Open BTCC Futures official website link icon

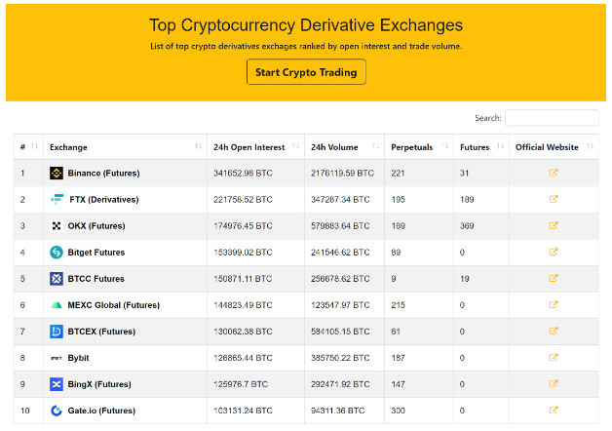(554, 278)
